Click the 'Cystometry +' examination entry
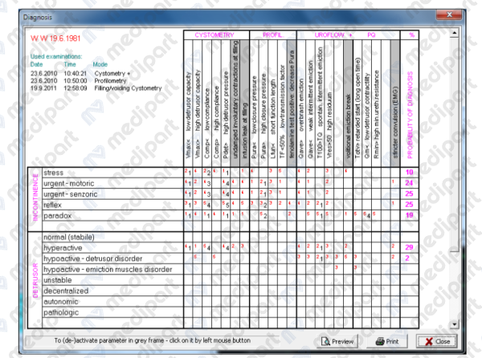482x358 pixels. click(112, 74)
